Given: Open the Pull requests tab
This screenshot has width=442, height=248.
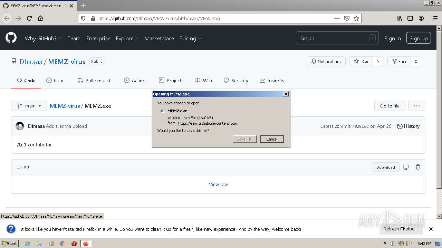Looking at the screenshot, I should [x=95, y=81].
